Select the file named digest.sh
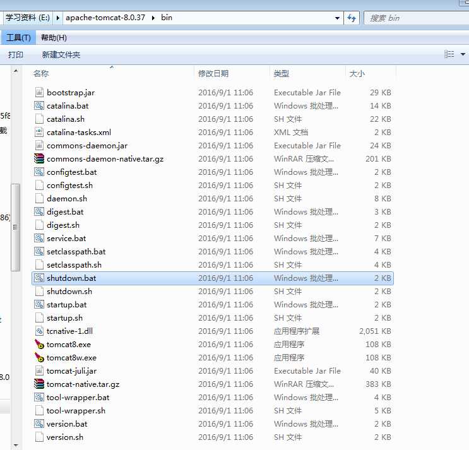This screenshot has height=450, width=469. 63,225
